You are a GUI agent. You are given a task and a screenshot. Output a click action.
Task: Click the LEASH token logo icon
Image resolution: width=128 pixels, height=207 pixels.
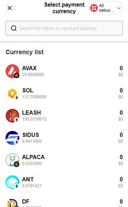(x=12, y=116)
